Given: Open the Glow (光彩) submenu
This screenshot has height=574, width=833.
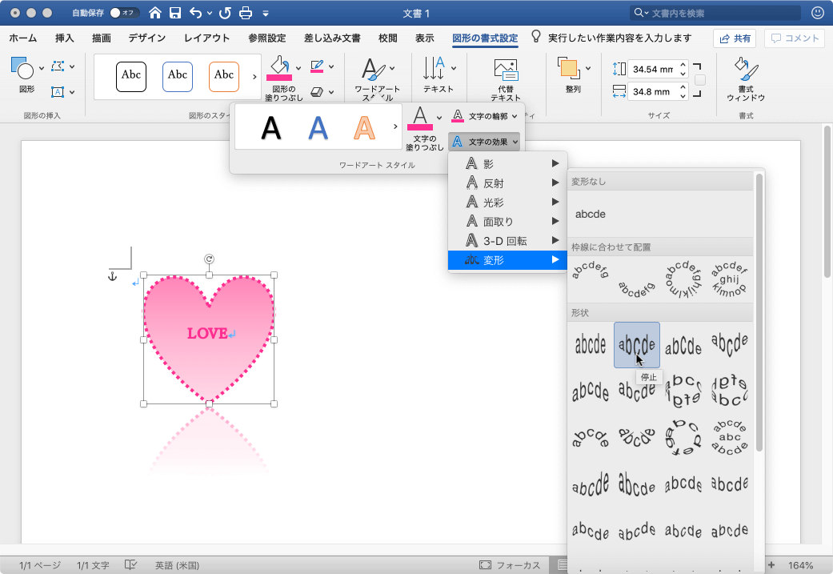Looking at the screenshot, I should [507, 202].
